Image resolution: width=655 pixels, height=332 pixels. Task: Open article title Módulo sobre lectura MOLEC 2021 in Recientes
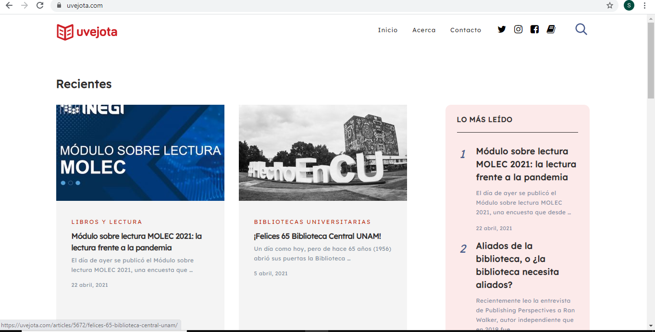click(x=136, y=242)
